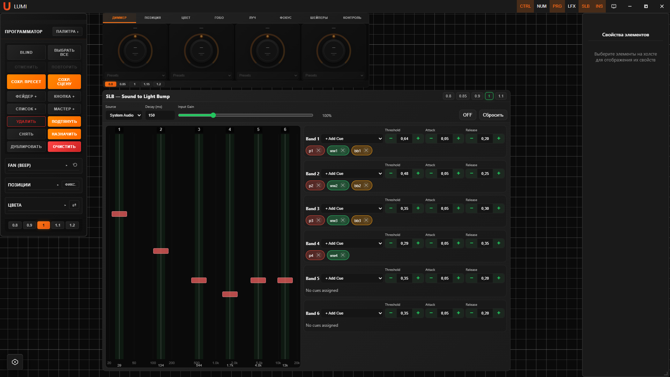Increase Band 1 Threshold with plus
Screen dimensions: 670x377
[x=418, y=139]
